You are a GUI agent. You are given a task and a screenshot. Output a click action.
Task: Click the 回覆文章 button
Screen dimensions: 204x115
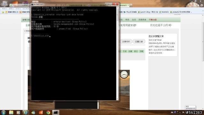tap(139, 42)
